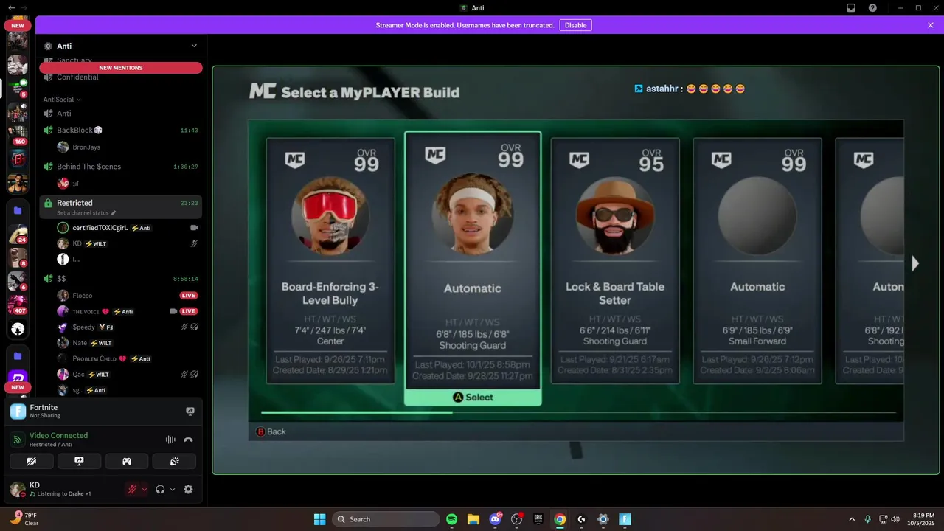Open the Windows Start menu
Image resolution: width=944 pixels, height=531 pixels.
click(x=319, y=519)
